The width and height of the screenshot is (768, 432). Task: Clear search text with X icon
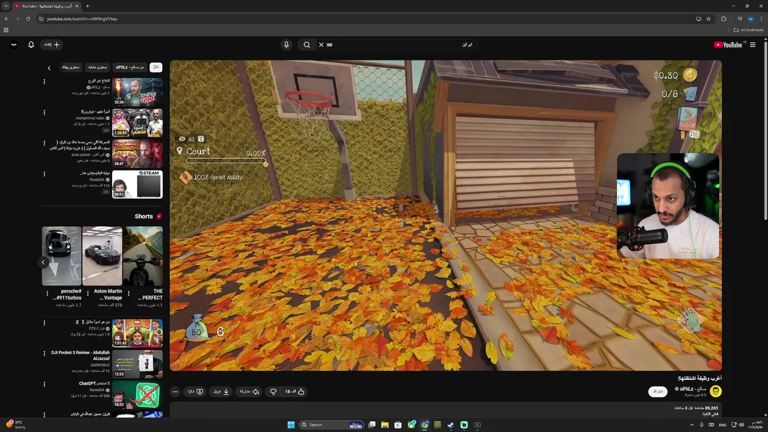click(x=321, y=44)
